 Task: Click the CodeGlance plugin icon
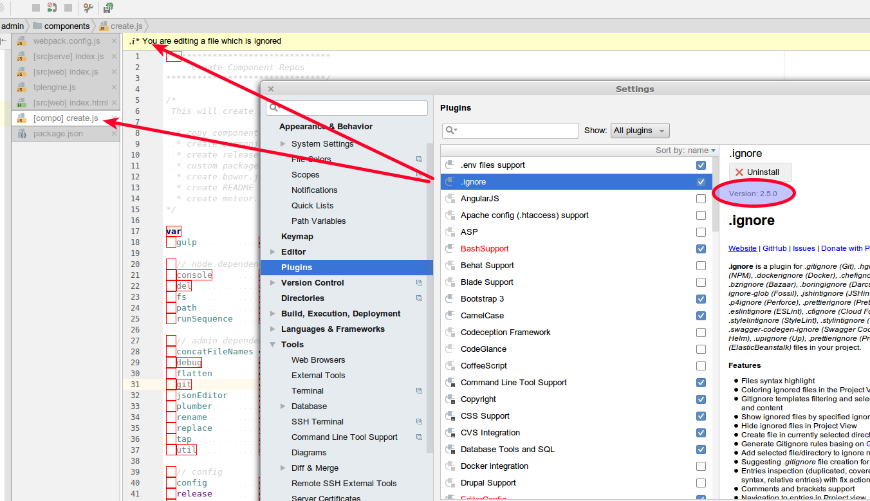click(450, 349)
